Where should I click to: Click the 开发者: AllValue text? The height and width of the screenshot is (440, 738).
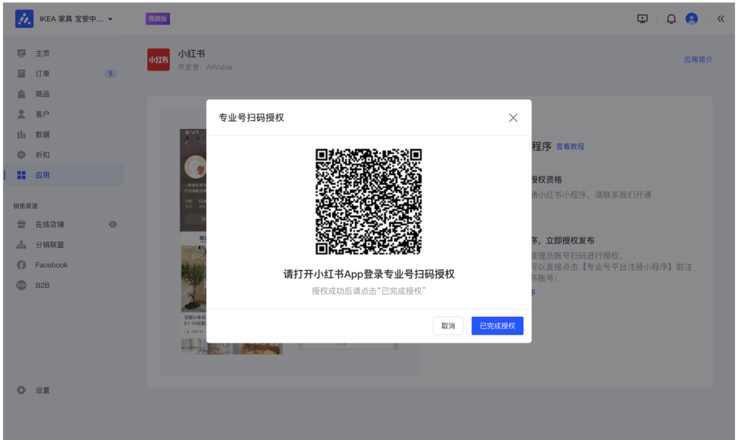[x=205, y=67]
